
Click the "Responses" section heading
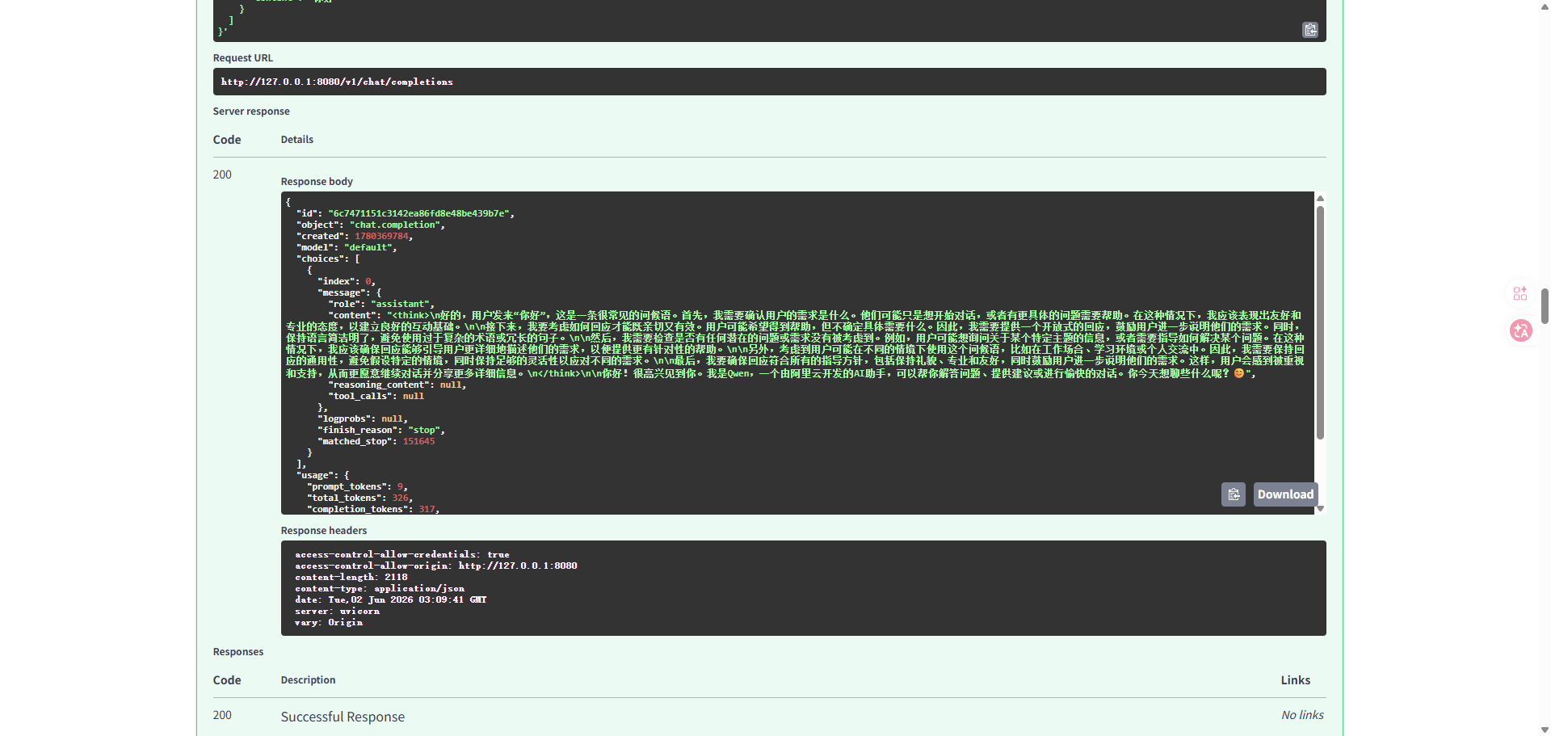(x=238, y=652)
